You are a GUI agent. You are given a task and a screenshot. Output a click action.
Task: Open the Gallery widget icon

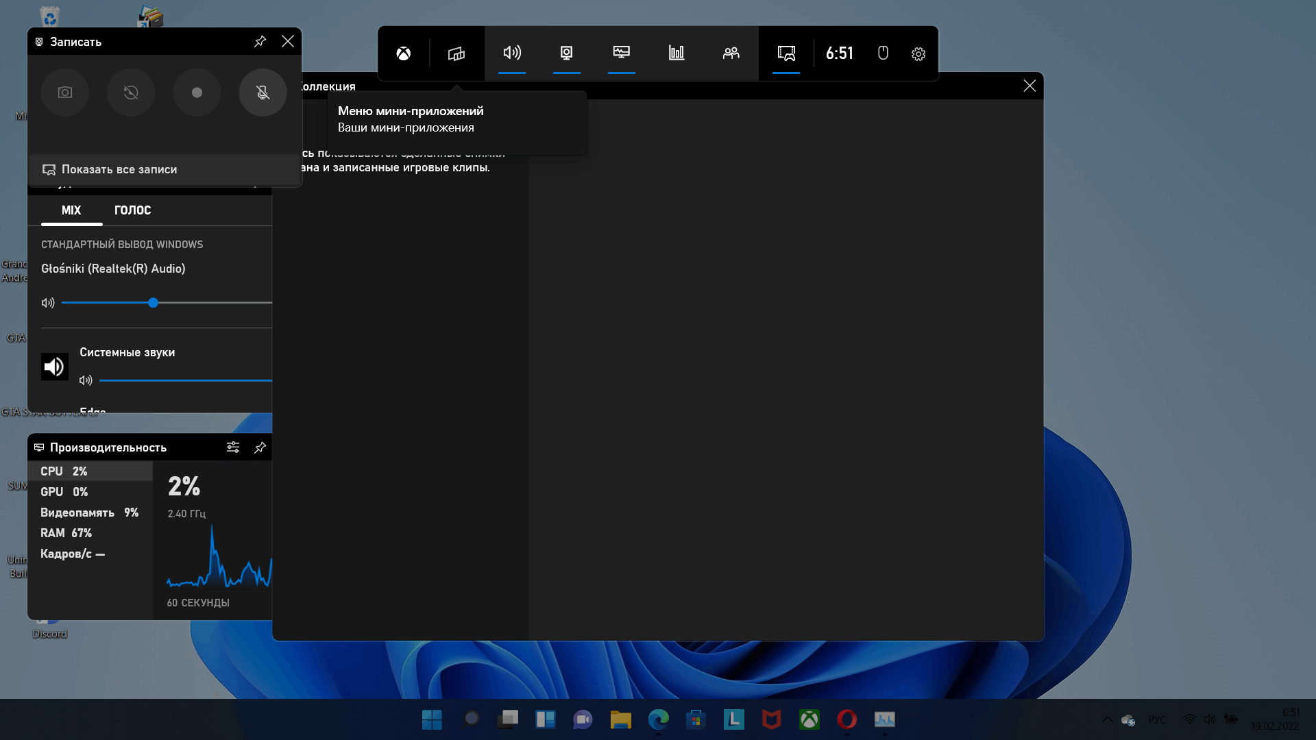[786, 53]
